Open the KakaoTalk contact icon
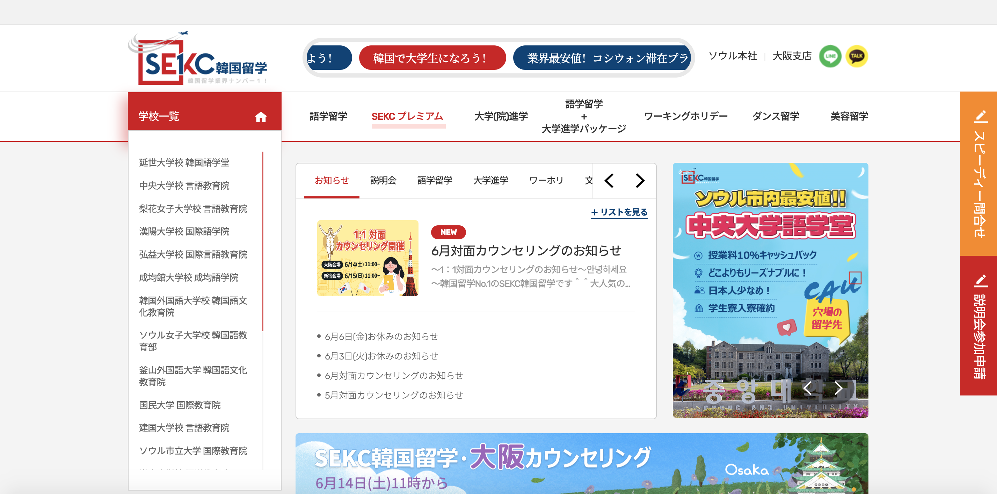The width and height of the screenshot is (997, 494). (x=857, y=56)
